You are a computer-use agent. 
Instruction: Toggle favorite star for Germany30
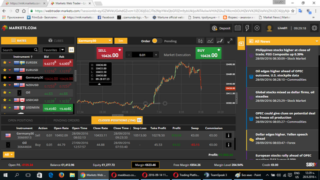4,77
